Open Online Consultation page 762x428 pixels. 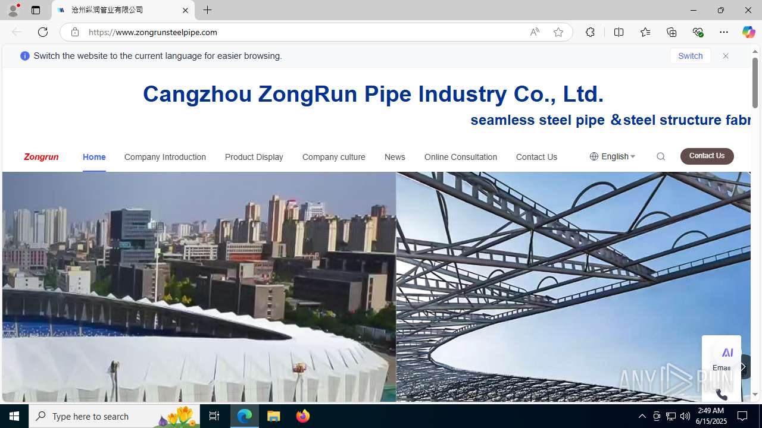461,157
